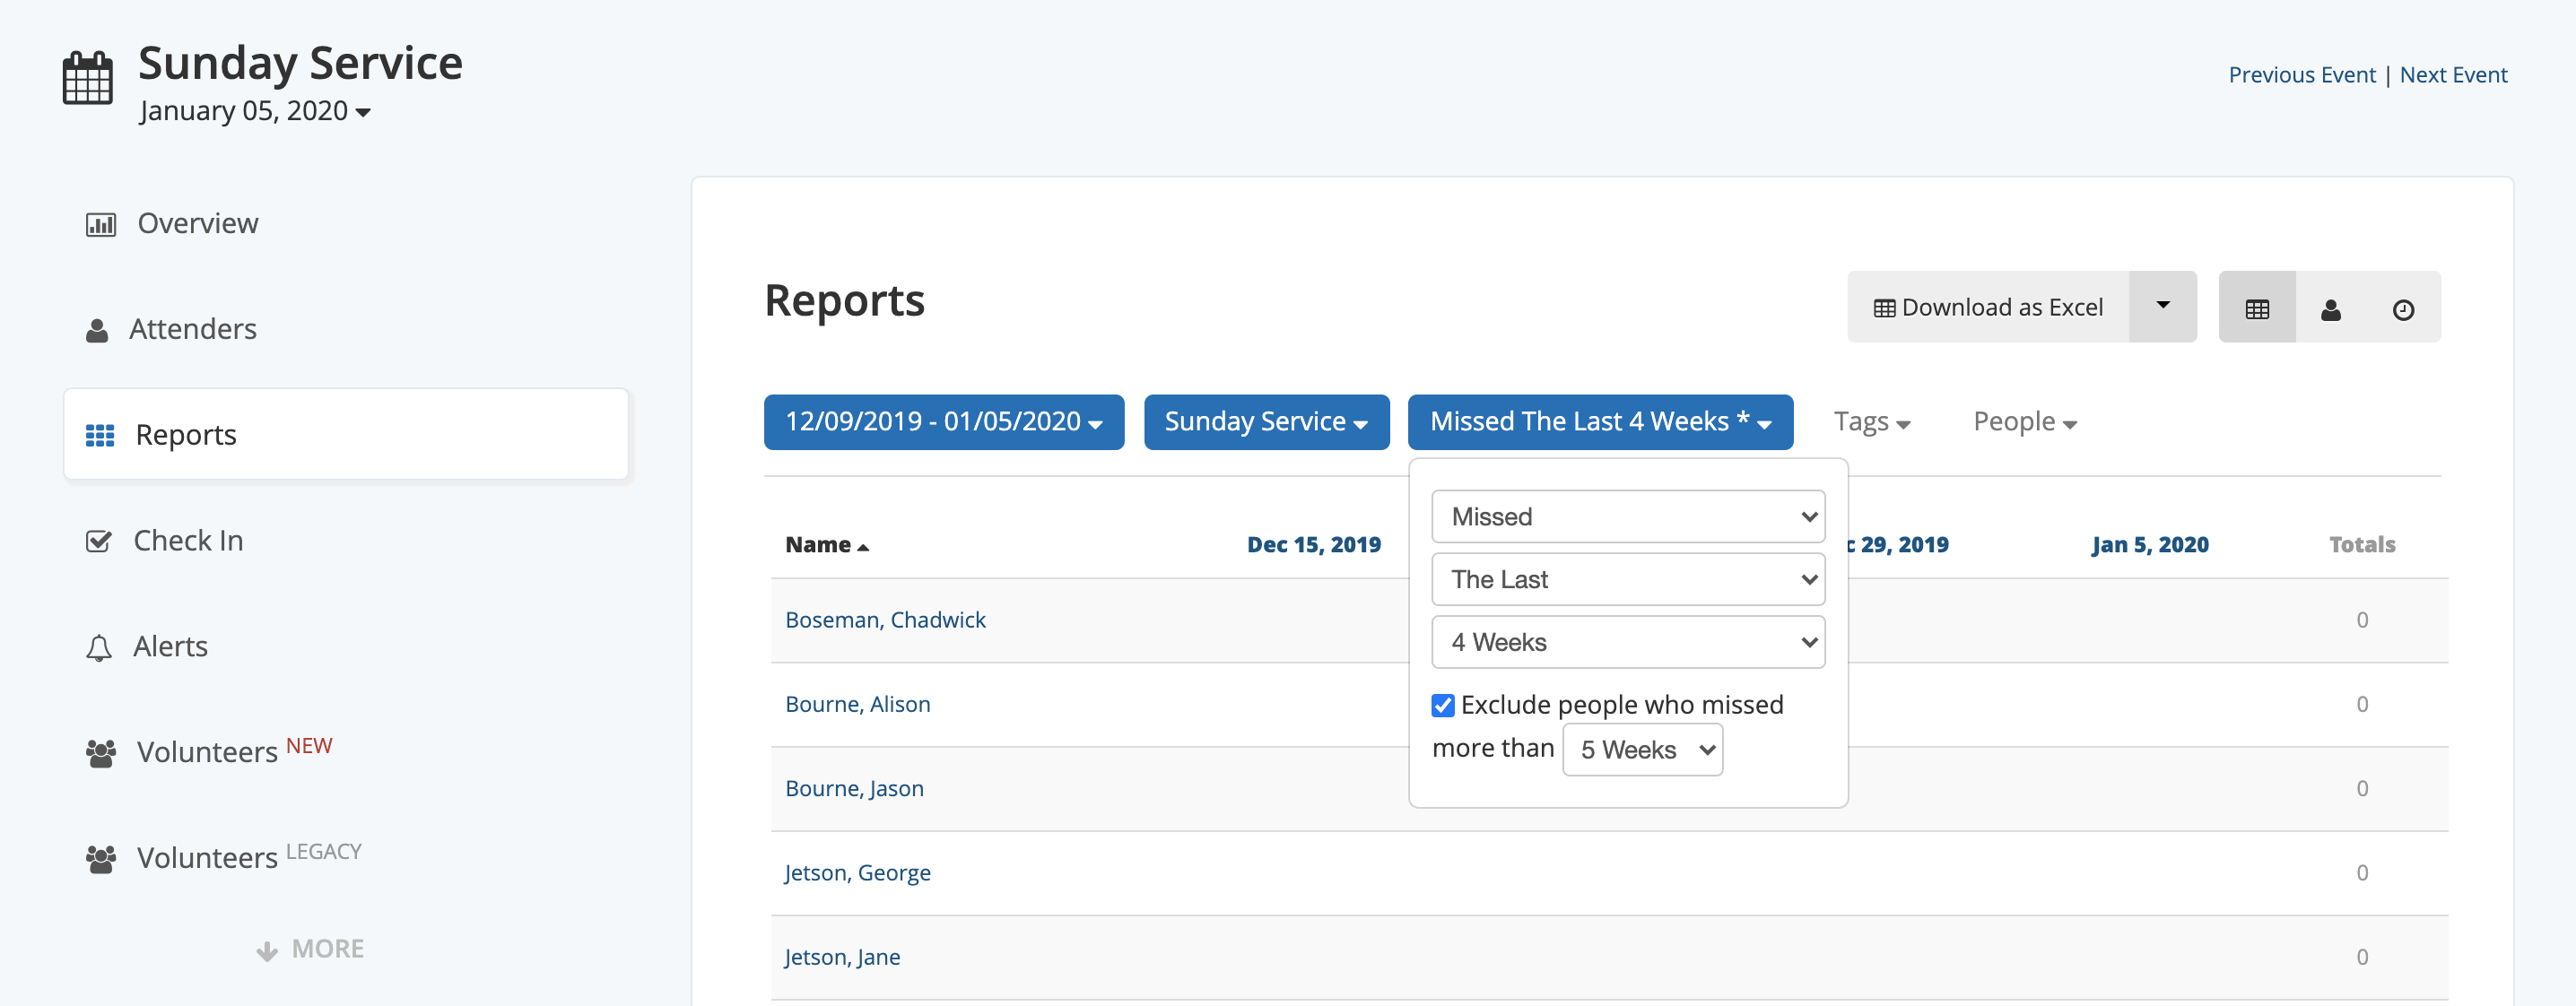Screen dimensions: 2576x1006
Task: Open the Overview chart icon
Action: tap(101, 224)
